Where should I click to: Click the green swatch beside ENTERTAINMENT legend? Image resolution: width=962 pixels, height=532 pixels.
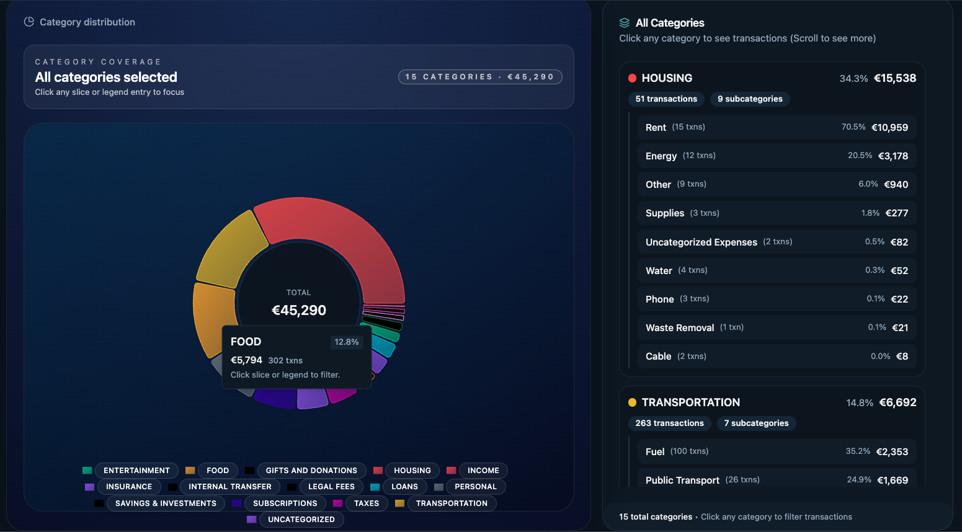tap(87, 470)
